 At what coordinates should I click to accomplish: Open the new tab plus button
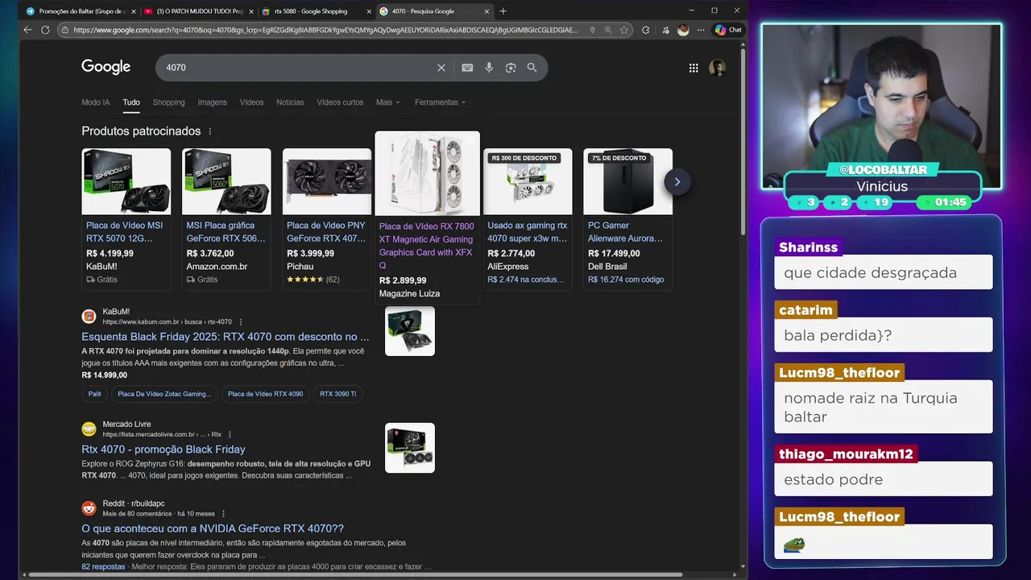pyautogui.click(x=503, y=11)
